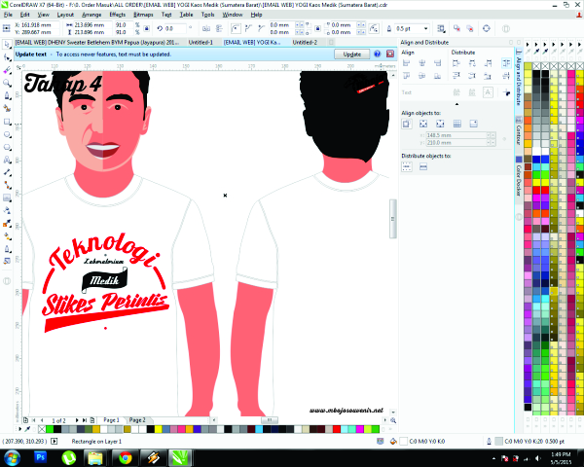Toggle Align to Active objects option
This screenshot has width=584, height=467.
pyautogui.click(x=406, y=124)
